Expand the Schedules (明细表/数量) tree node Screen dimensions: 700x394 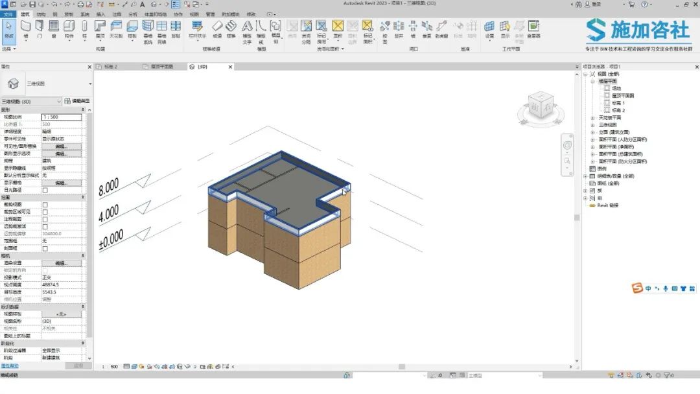[586, 176]
